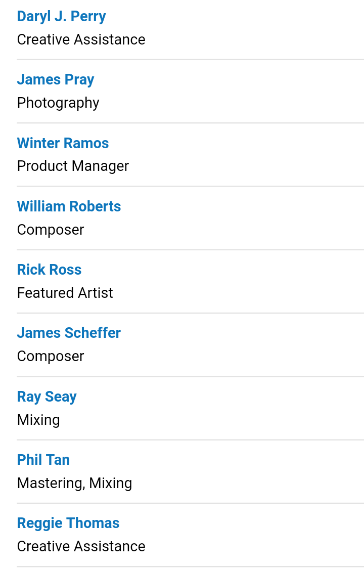Click Creative Assistance text under Reggie Thomas

pos(81,546)
